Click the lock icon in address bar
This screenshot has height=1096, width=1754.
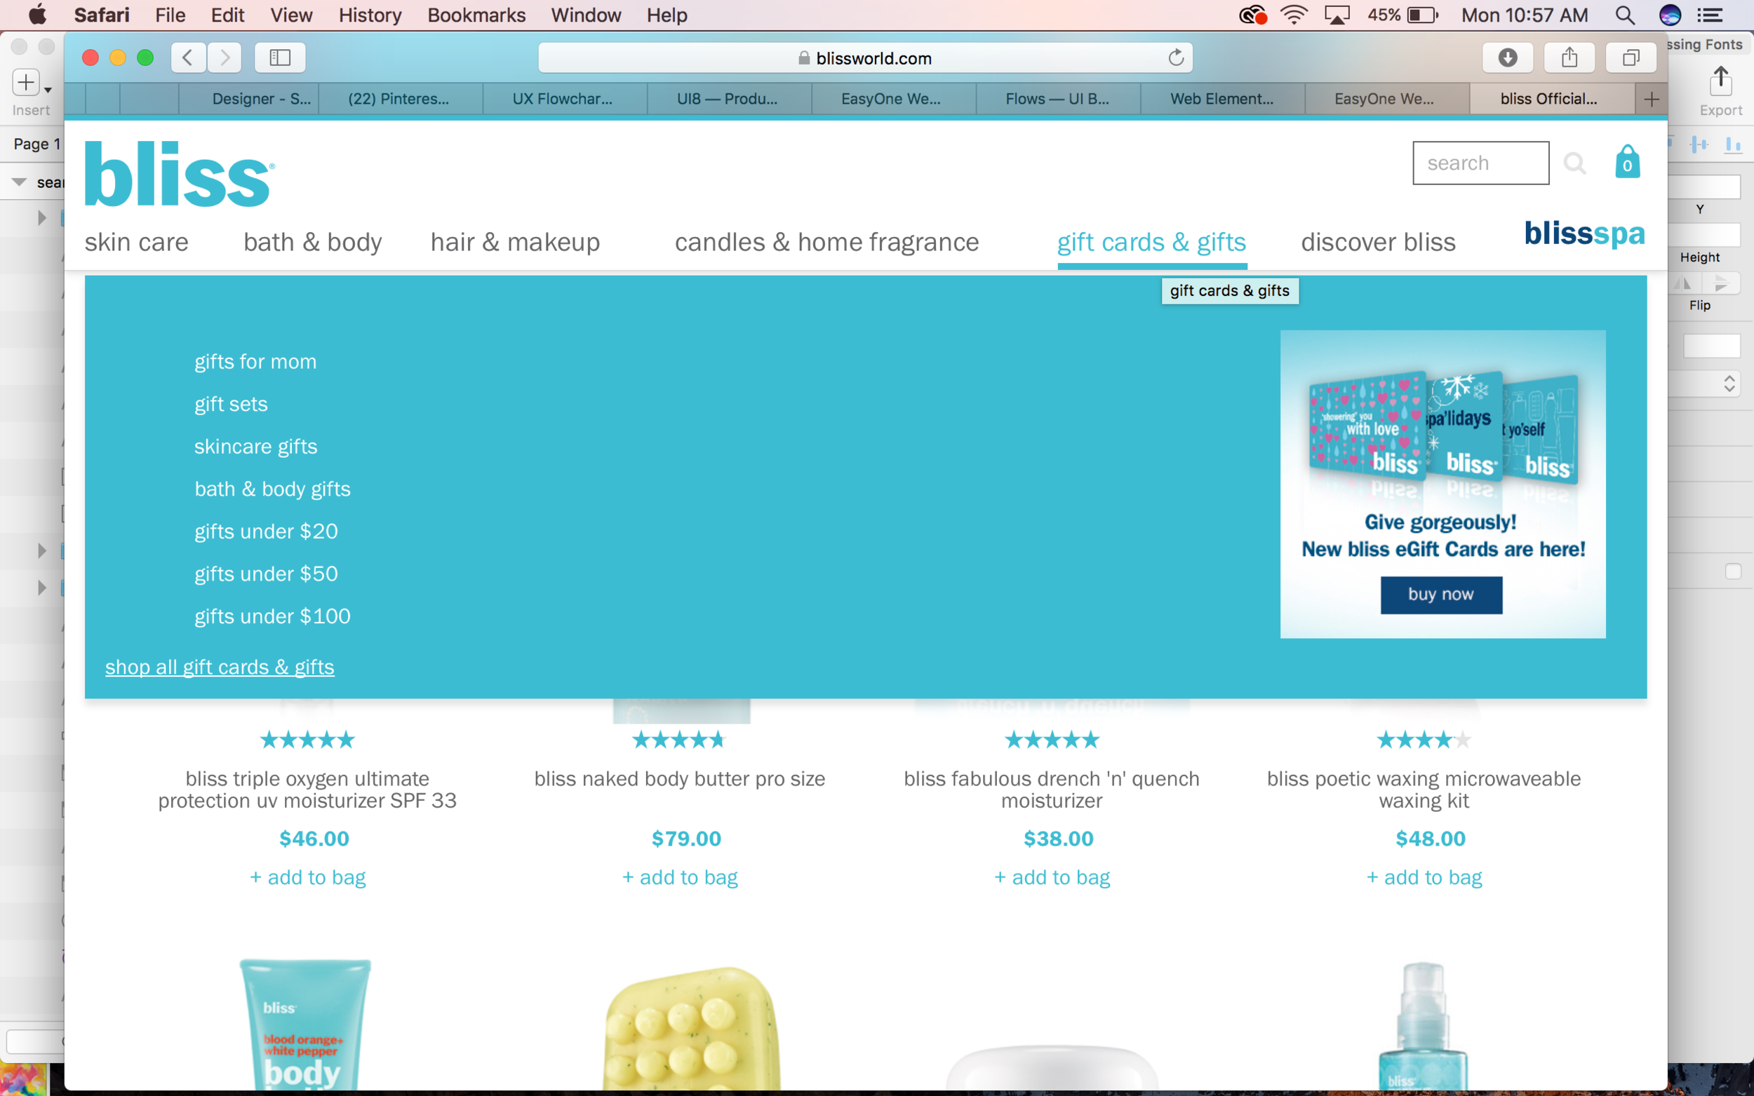pos(803,58)
